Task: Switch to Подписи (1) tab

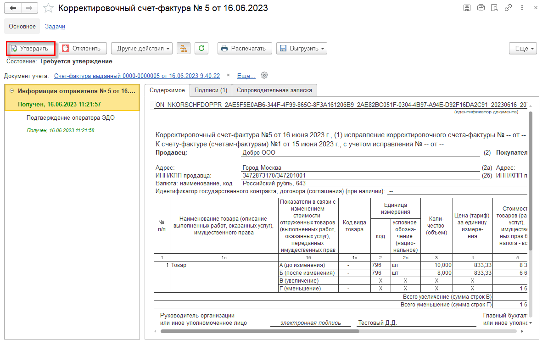Action: (x=211, y=90)
